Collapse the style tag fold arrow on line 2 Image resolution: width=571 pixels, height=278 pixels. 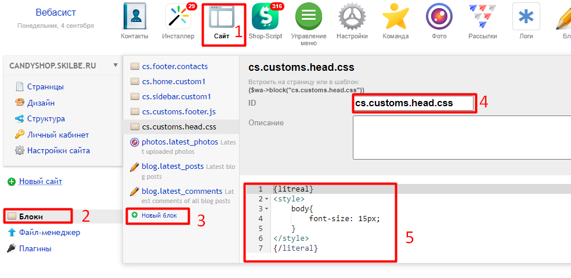click(x=266, y=199)
